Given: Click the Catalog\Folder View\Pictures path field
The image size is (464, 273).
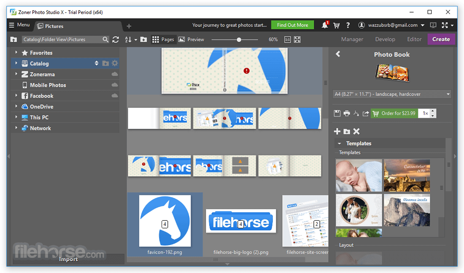Looking at the screenshot, I should (x=62, y=39).
